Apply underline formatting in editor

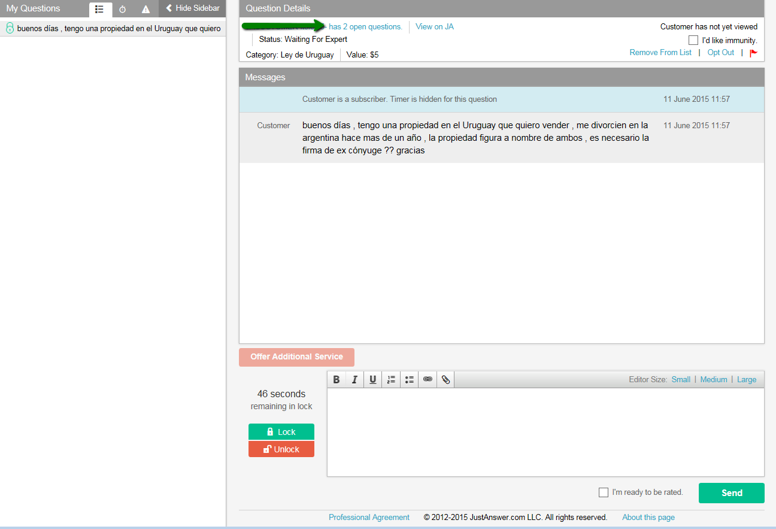tap(373, 380)
